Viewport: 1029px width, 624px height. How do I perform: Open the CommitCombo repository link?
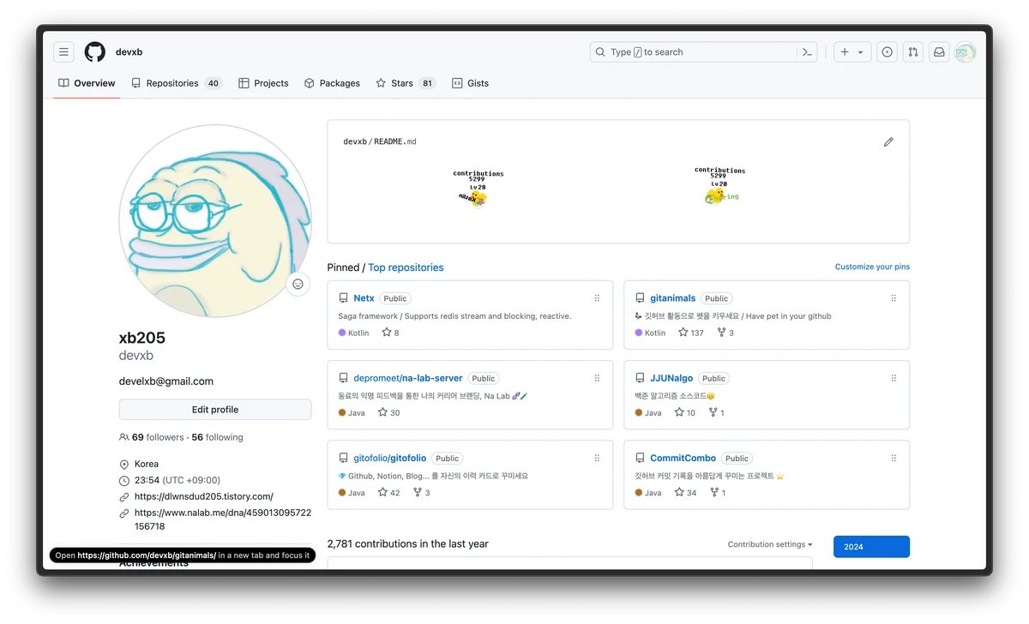pos(683,459)
